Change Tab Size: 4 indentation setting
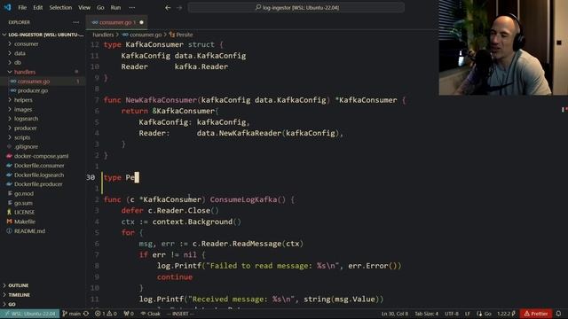The height and width of the screenshot is (319, 568). (x=426, y=314)
